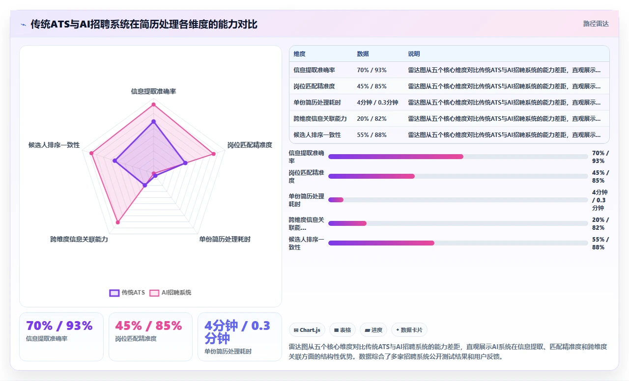This screenshot has width=629, height=381.
Task: Click the 传统ATS data point on 信息提取准确率 axis
Action: pyautogui.click(x=153, y=121)
